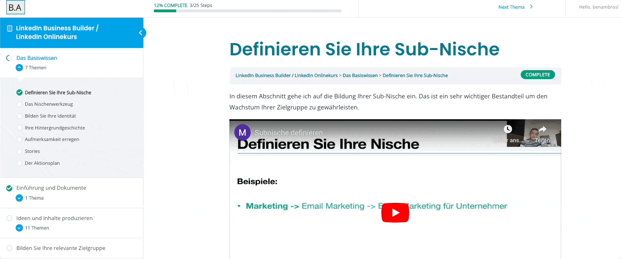Image resolution: width=621 pixels, height=259 pixels.
Task: Click status circle for Bilden Sie Ihre relevante Zielgruppe
Action: pos(9,248)
